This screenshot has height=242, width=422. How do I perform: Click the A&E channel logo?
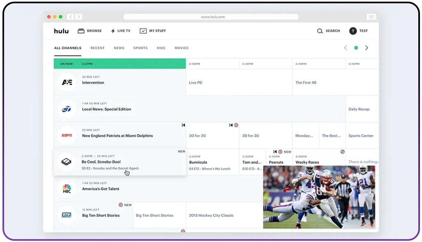[67, 83]
